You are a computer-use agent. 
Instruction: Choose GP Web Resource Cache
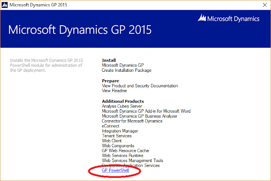point(125,151)
